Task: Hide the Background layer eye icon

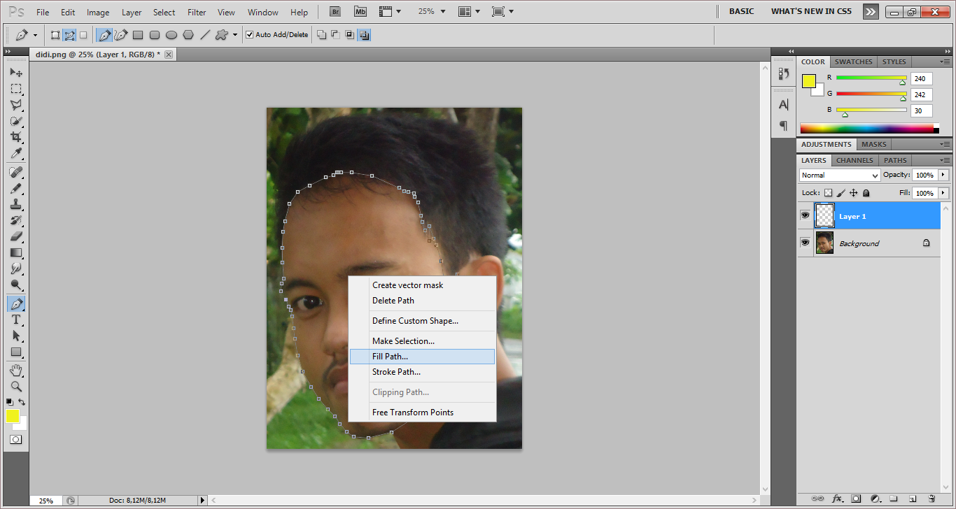Action: tap(805, 243)
